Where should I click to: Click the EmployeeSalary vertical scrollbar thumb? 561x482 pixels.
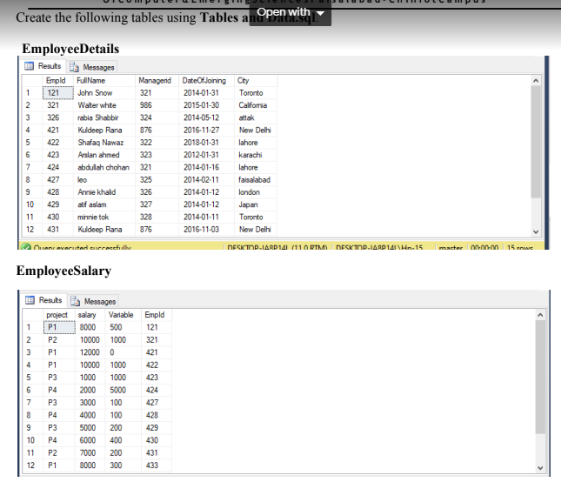pyautogui.click(x=540, y=377)
